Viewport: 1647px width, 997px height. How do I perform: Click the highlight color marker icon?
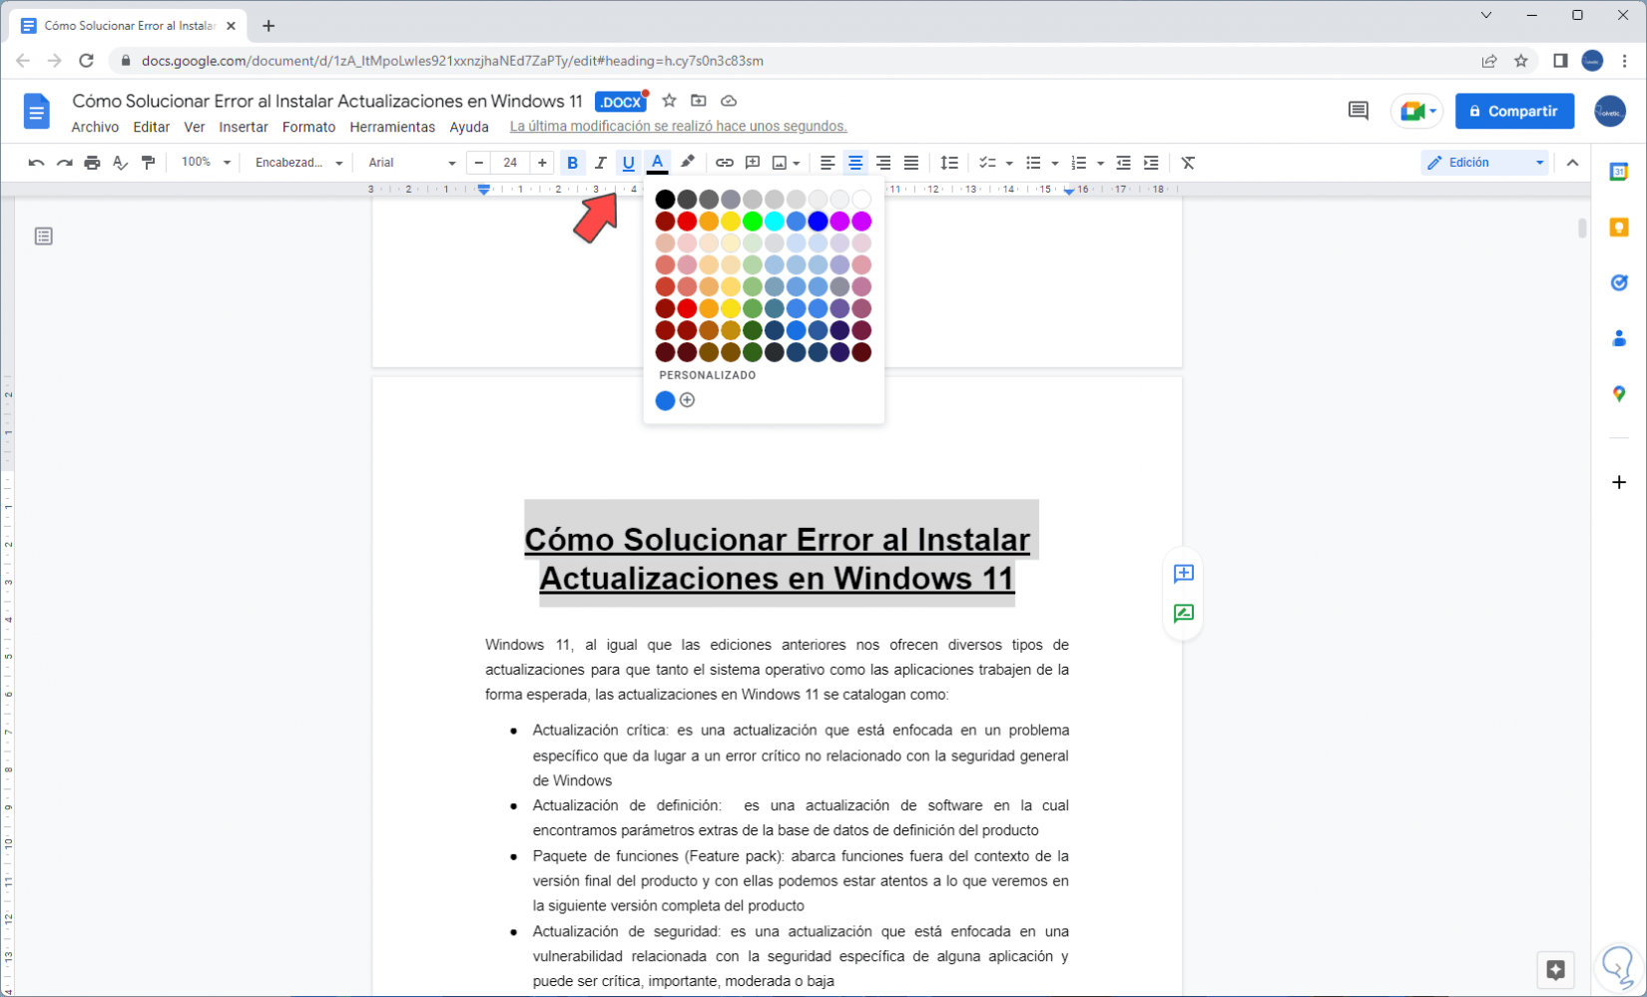click(687, 163)
